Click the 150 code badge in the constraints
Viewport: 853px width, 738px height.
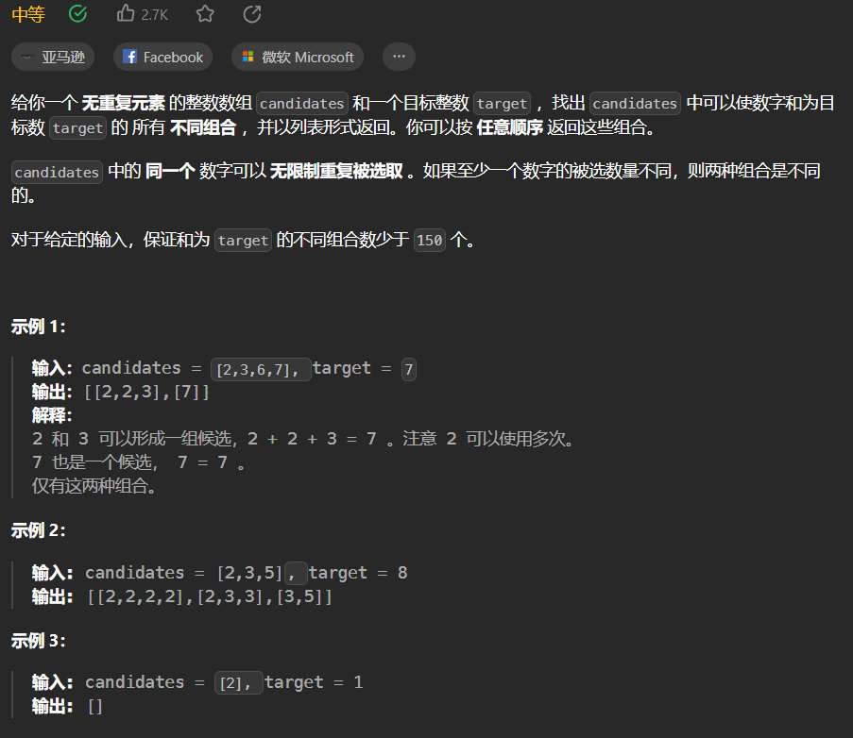click(429, 241)
